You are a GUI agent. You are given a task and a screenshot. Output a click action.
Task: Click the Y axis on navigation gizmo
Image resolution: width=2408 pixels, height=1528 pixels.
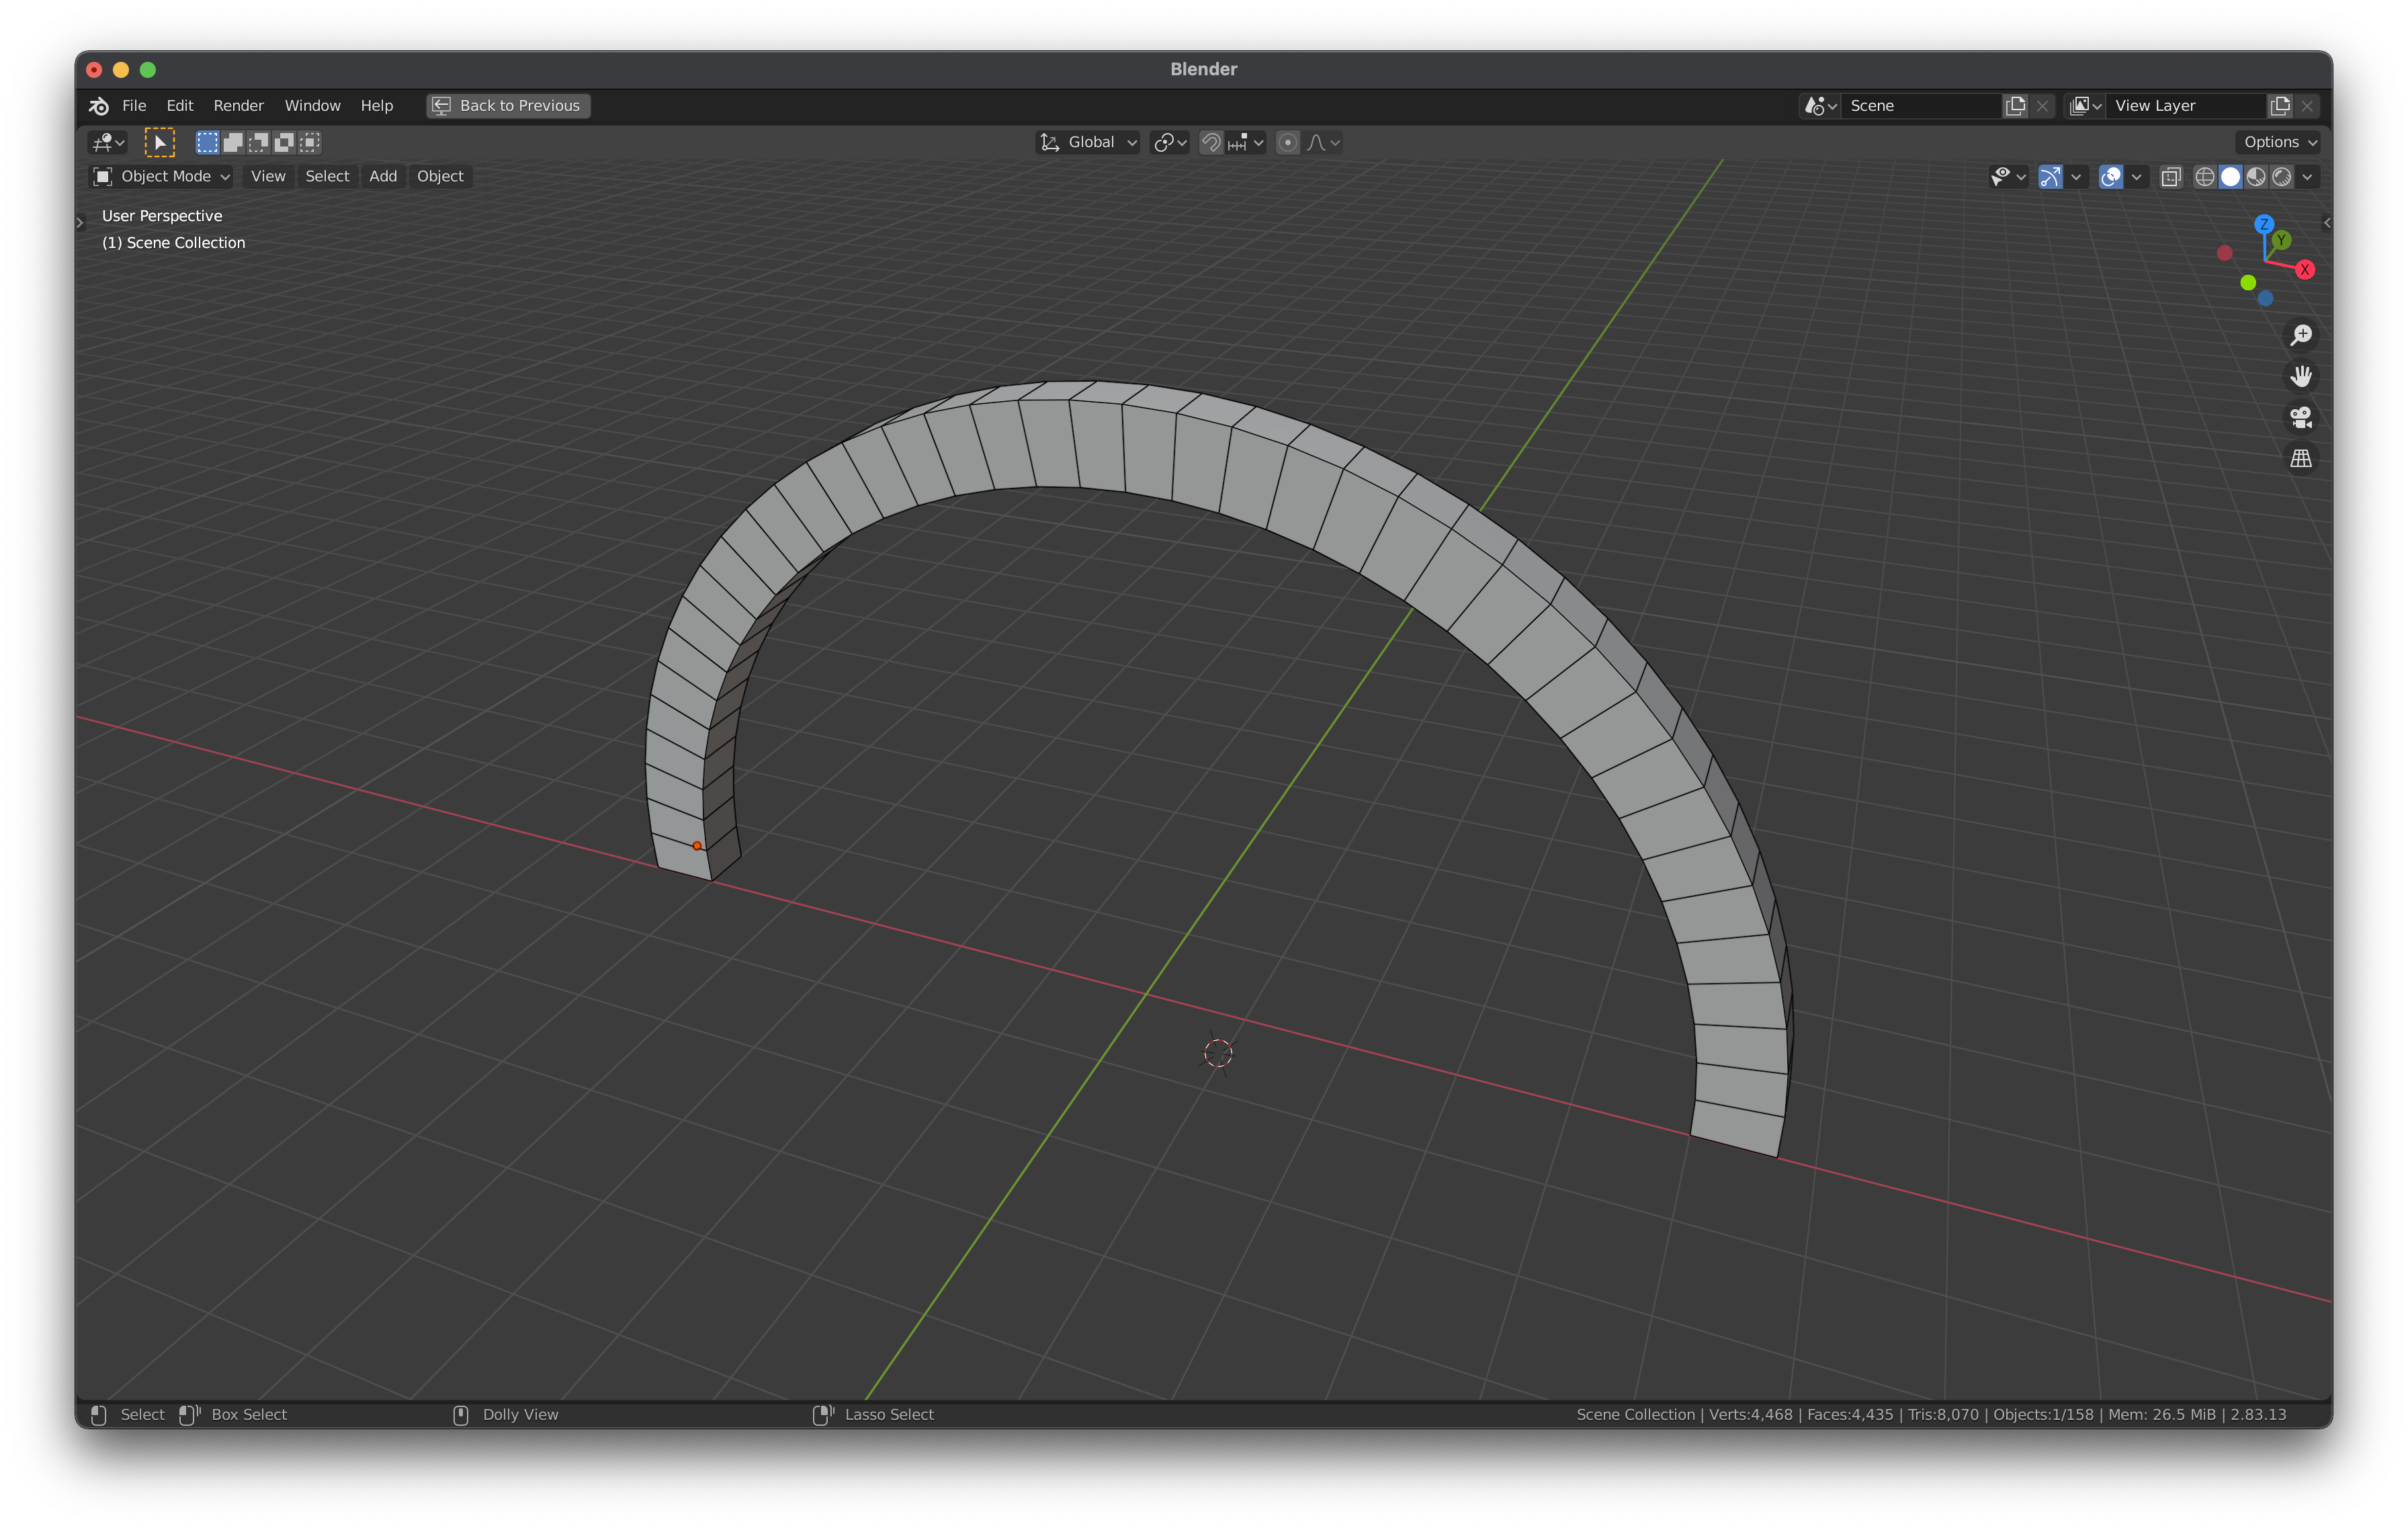[2281, 240]
